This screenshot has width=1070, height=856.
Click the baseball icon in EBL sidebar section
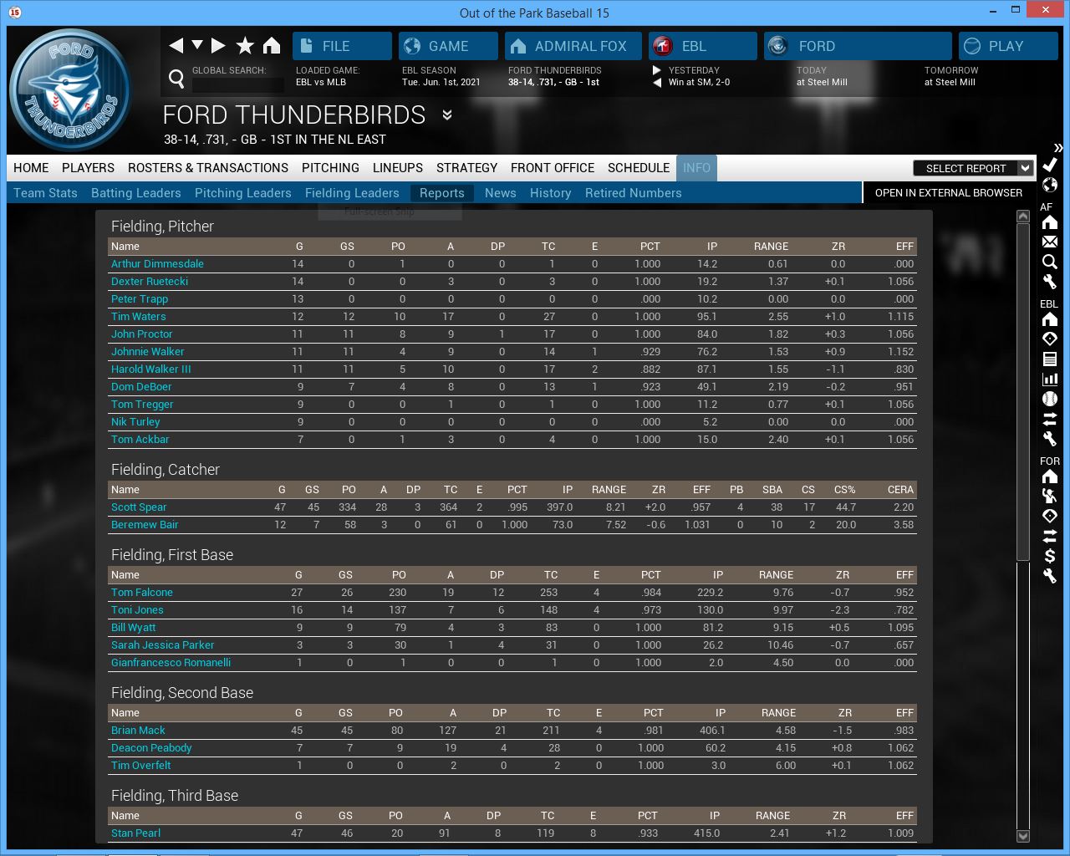(1050, 400)
